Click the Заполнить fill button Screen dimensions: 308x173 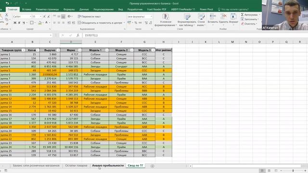tap(249, 19)
